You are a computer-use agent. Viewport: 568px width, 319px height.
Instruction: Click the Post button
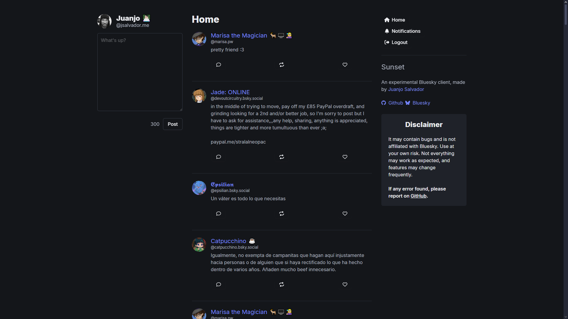coord(172,124)
